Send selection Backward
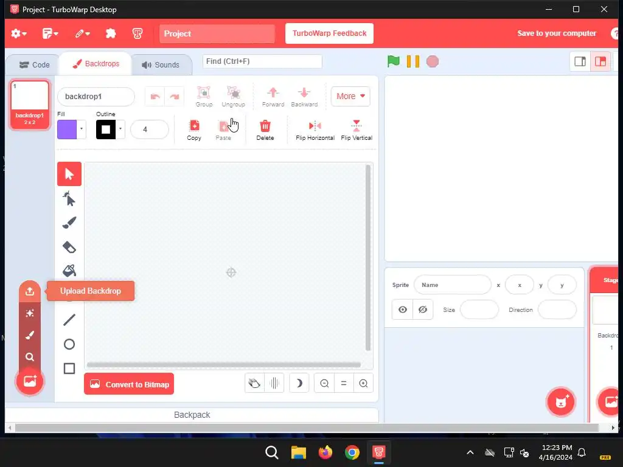 tap(304, 97)
